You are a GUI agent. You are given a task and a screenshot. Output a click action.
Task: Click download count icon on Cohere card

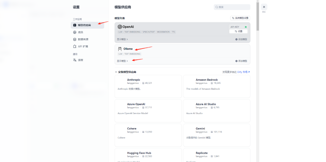[x=143, y=132]
